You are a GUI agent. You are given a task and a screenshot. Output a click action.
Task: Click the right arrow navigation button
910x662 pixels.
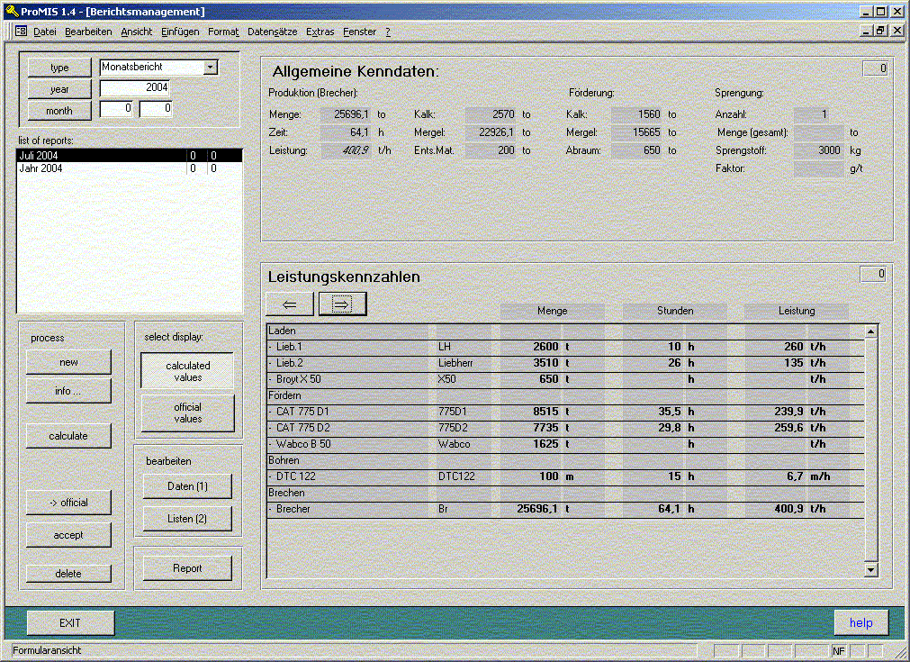343,304
